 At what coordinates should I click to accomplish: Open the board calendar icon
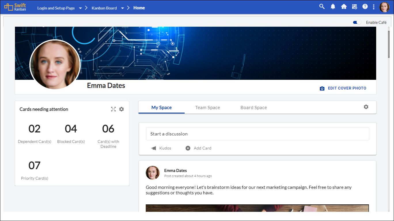(x=355, y=7)
